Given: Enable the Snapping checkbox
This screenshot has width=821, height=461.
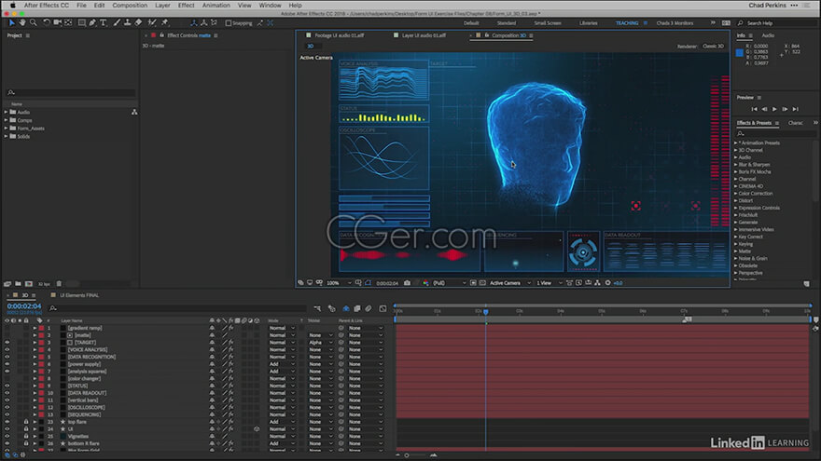Looking at the screenshot, I should [229, 23].
